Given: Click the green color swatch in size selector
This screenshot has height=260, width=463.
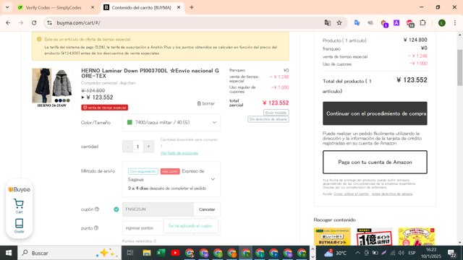Looking at the screenshot, I should (x=129, y=122).
